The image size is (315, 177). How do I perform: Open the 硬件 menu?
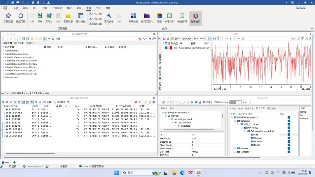(x=25, y=8)
